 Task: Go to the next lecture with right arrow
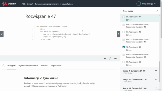click(119, 34)
